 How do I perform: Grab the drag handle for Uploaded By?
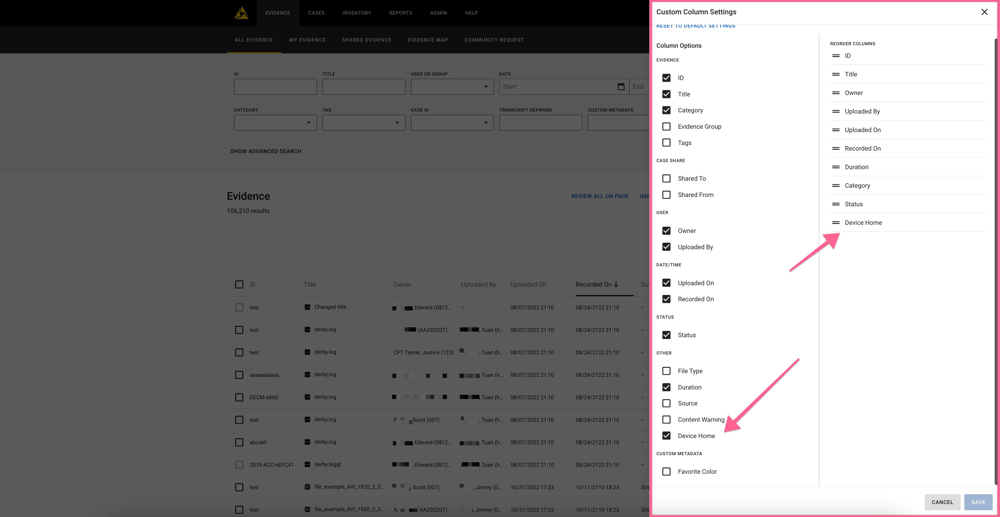coord(836,111)
